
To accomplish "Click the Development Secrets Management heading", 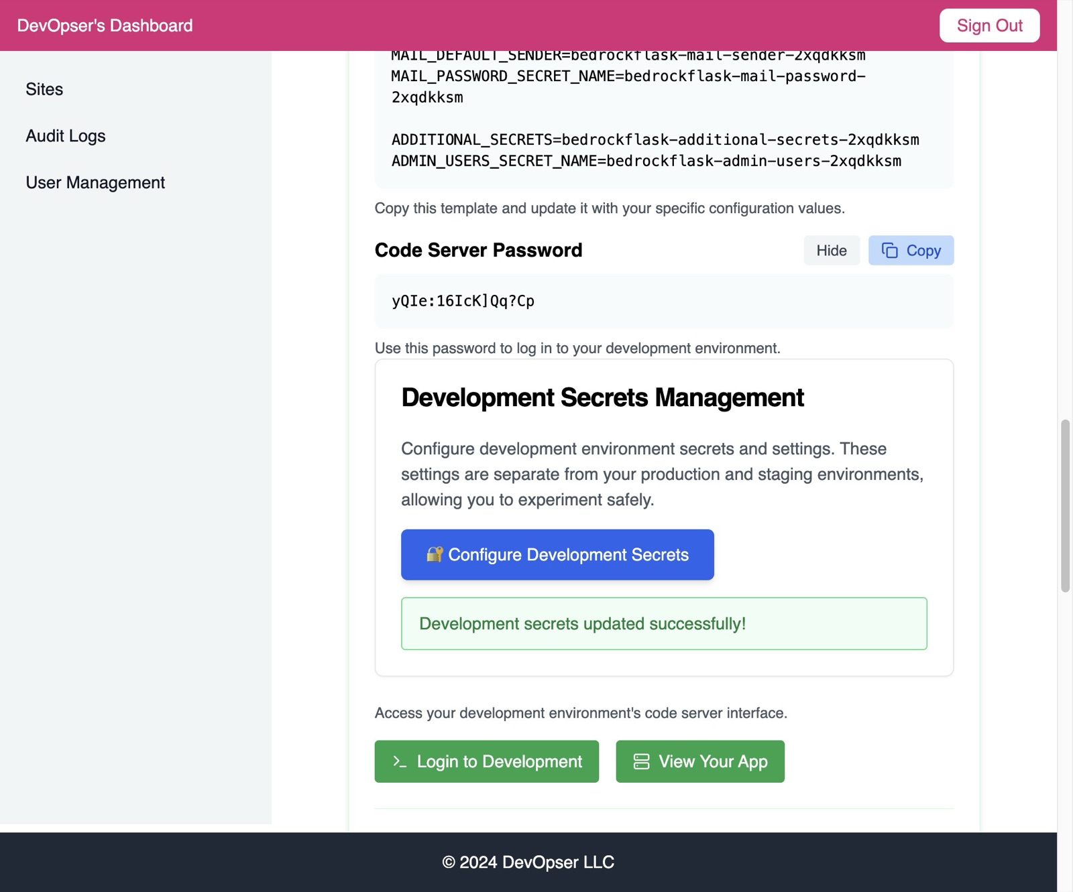I will tap(602, 397).
